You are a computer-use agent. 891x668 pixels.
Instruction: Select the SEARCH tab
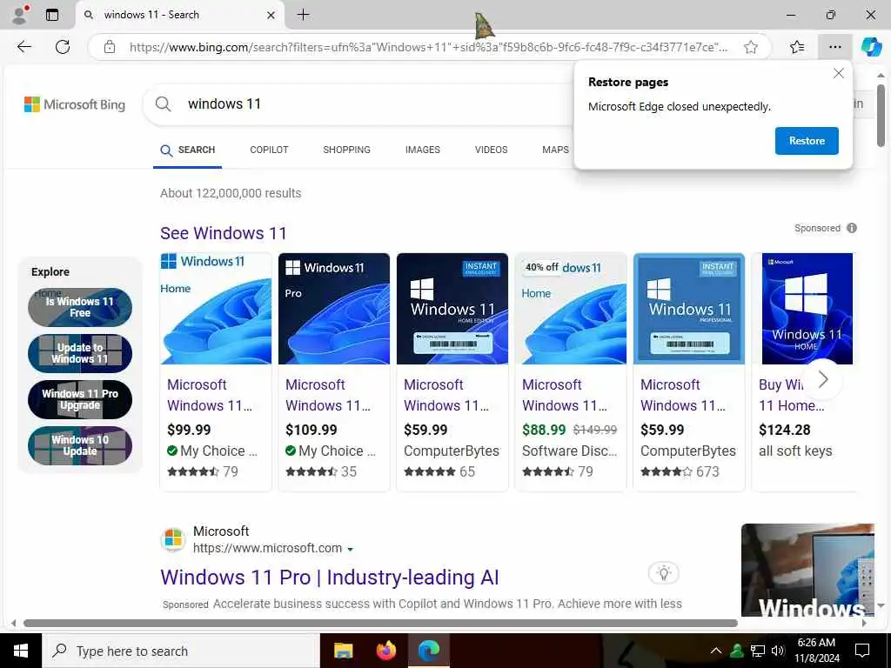[x=188, y=150]
